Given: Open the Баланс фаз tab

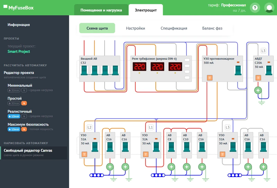Looking at the screenshot, I should pos(212,28).
